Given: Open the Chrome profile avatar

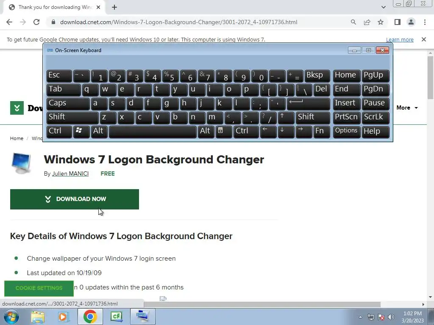Looking at the screenshot, I should tap(411, 22).
